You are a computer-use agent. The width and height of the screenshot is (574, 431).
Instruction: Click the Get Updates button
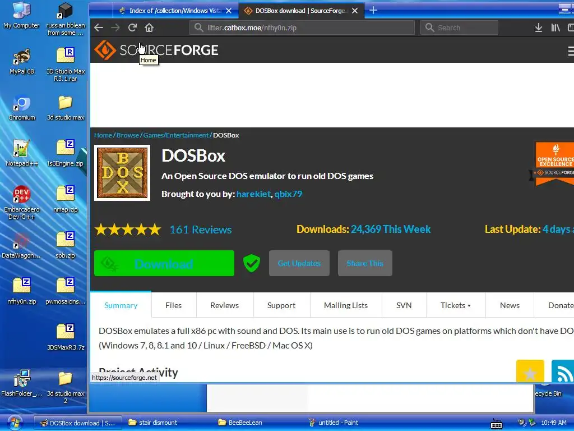(x=299, y=263)
